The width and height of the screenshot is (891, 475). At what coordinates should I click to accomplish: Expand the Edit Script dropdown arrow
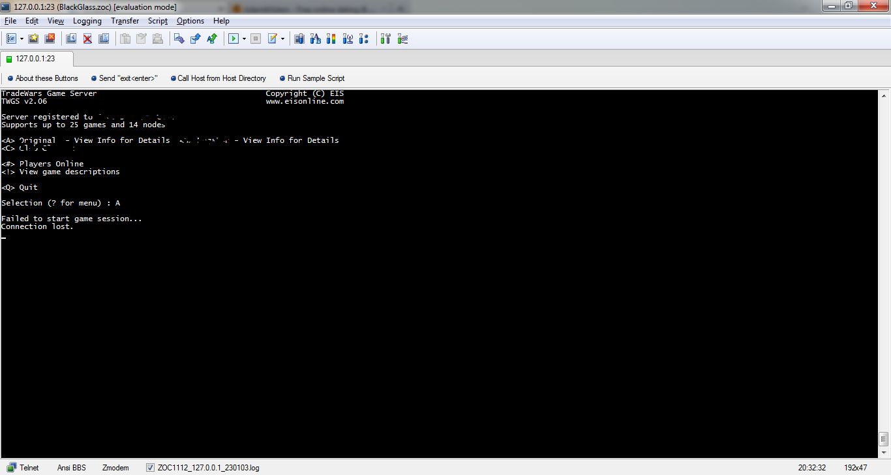pyautogui.click(x=282, y=39)
